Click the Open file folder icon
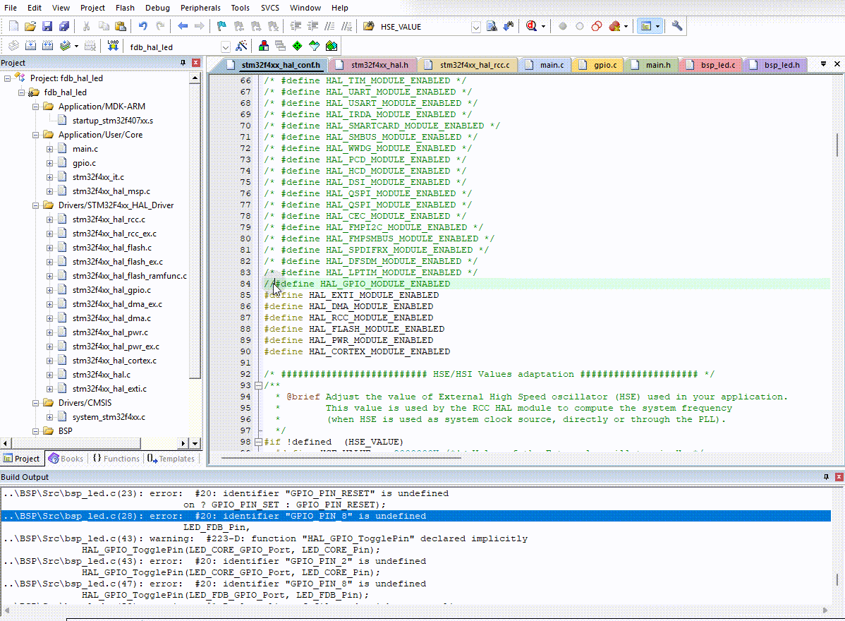 click(30, 26)
